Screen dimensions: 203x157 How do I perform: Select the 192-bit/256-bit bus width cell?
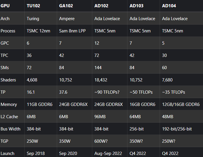coord(177,129)
